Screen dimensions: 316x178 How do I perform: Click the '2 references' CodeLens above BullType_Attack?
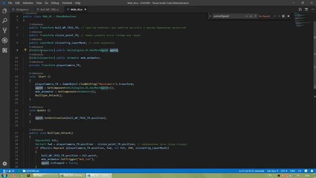pos(36,130)
